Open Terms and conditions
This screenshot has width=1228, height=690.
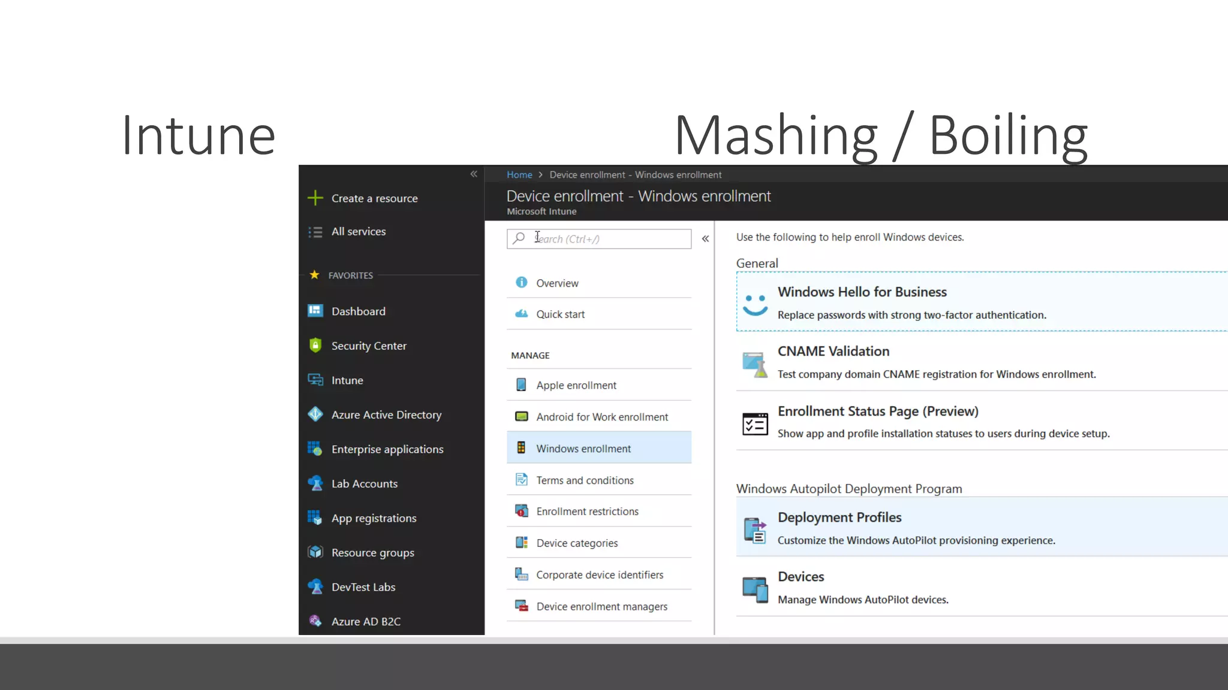pyautogui.click(x=599, y=480)
